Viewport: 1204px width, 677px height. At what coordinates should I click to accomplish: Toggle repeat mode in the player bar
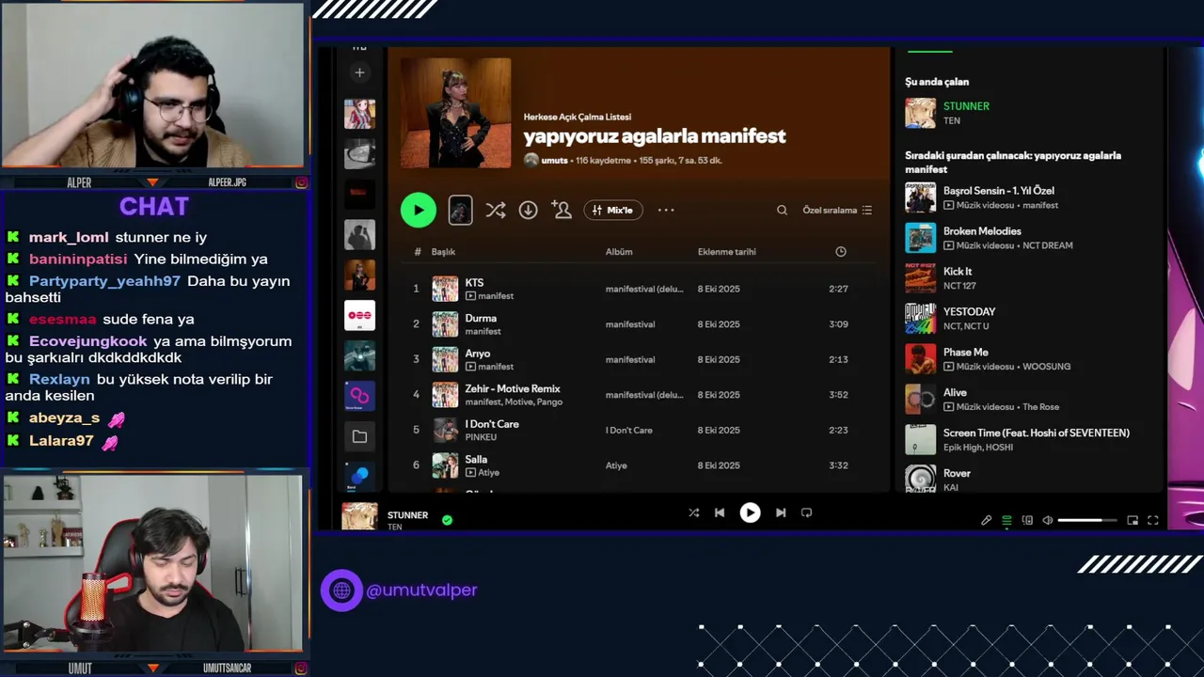point(806,512)
